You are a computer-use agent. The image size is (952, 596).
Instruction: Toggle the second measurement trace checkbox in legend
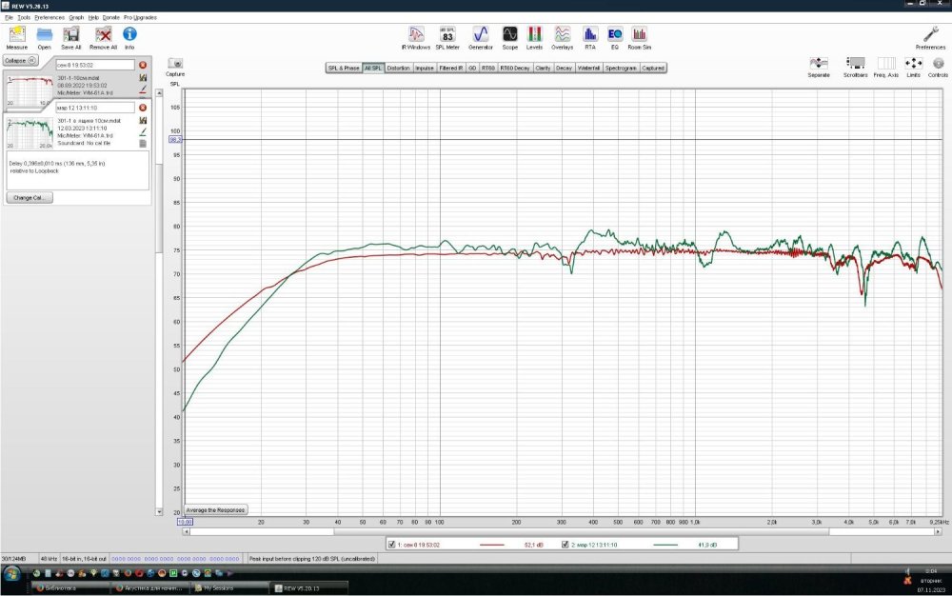(x=565, y=545)
